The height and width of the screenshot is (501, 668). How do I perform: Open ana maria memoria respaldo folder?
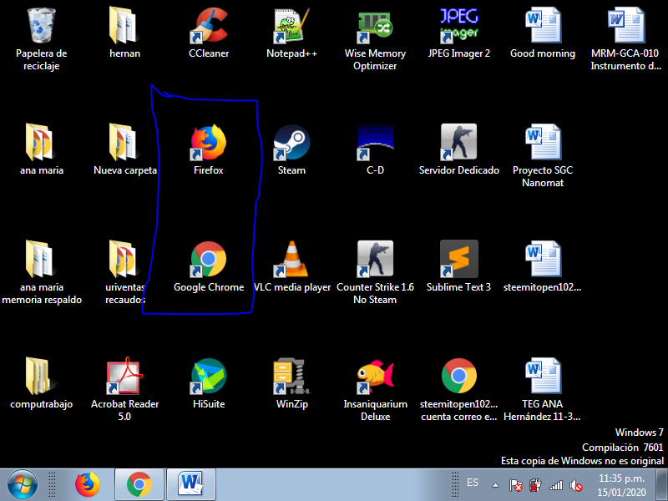(41, 260)
